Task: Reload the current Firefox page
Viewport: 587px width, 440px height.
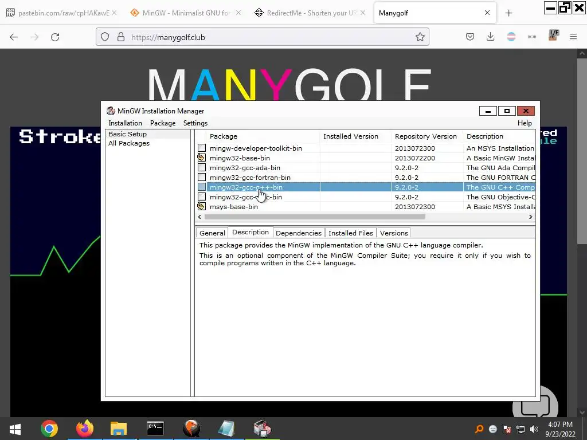Action: coord(55,37)
